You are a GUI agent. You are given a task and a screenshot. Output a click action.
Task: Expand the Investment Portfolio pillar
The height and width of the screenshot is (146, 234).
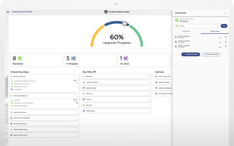(149, 82)
